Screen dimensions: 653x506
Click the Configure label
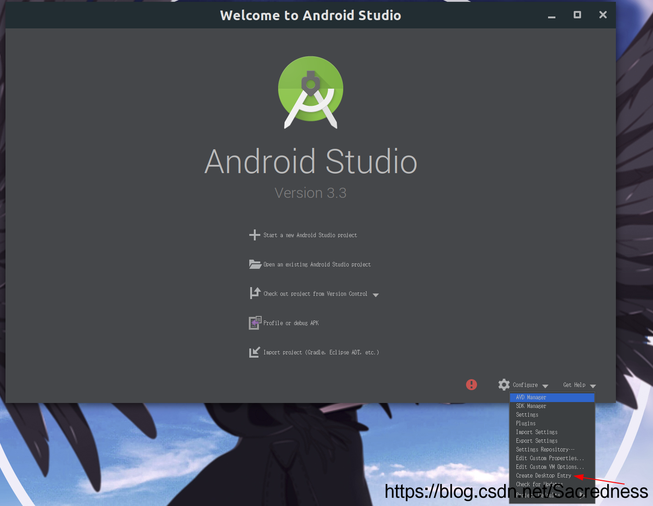[525, 385]
